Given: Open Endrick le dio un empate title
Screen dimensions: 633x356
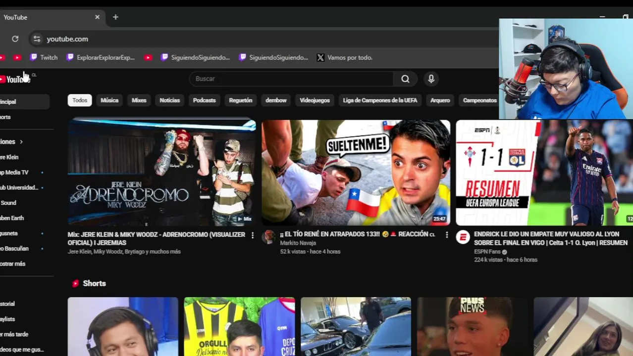Looking at the screenshot, I should (x=551, y=238).
